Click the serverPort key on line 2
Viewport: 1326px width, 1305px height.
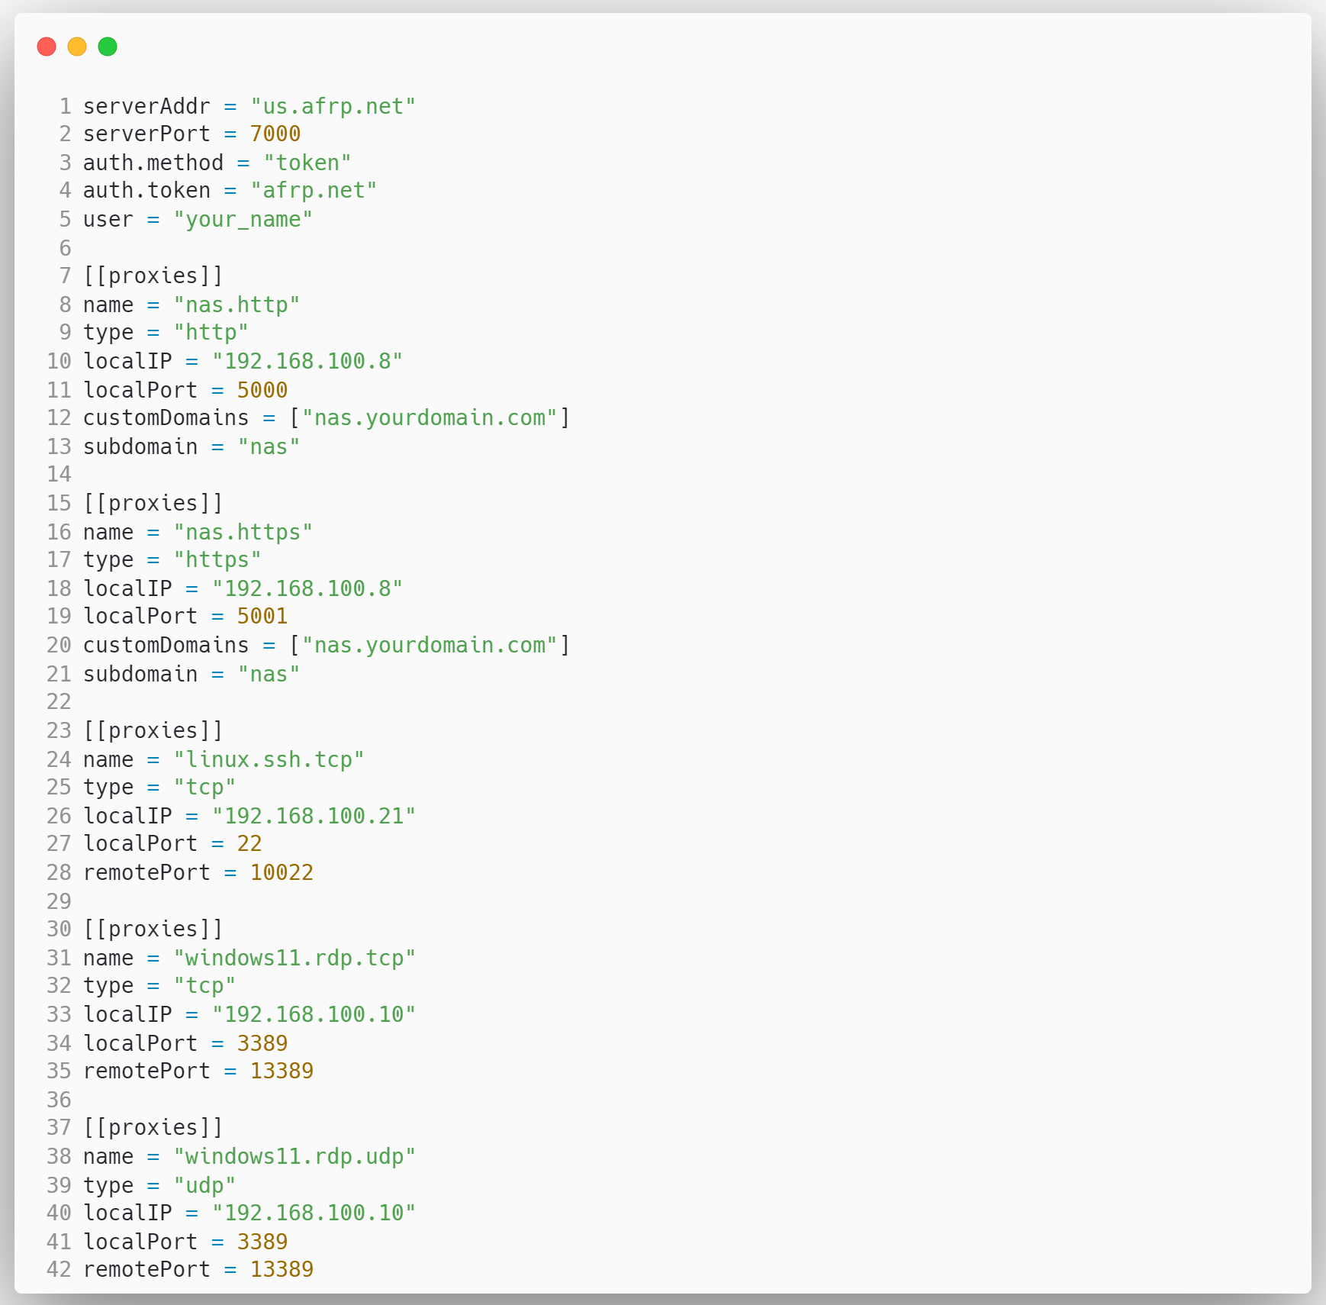[x=146, y=134]
